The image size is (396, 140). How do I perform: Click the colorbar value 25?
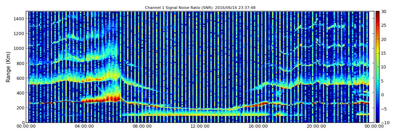[384, 25]
